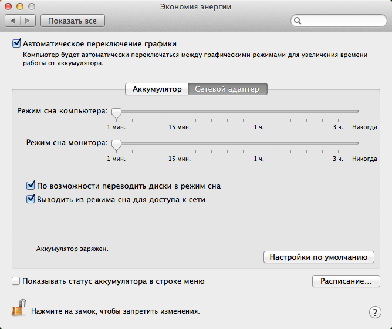Enable Показывать статус аккумулятора в строке меню
The height and width of the screenshot is (329, 392).
16,281
